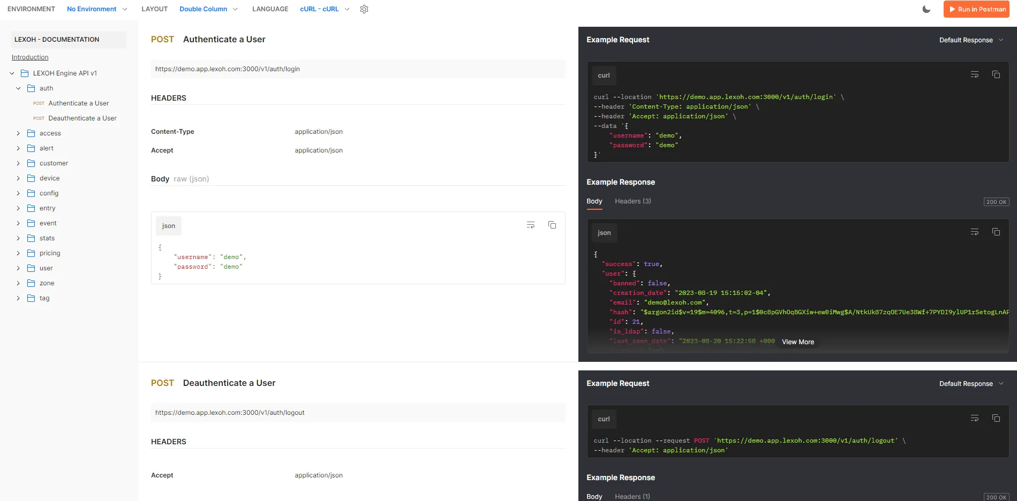This screenshot has height=501, width=1017.
Task: Collapse the LEXOH Engine API v1 folder
Action: tap(12, 73)
